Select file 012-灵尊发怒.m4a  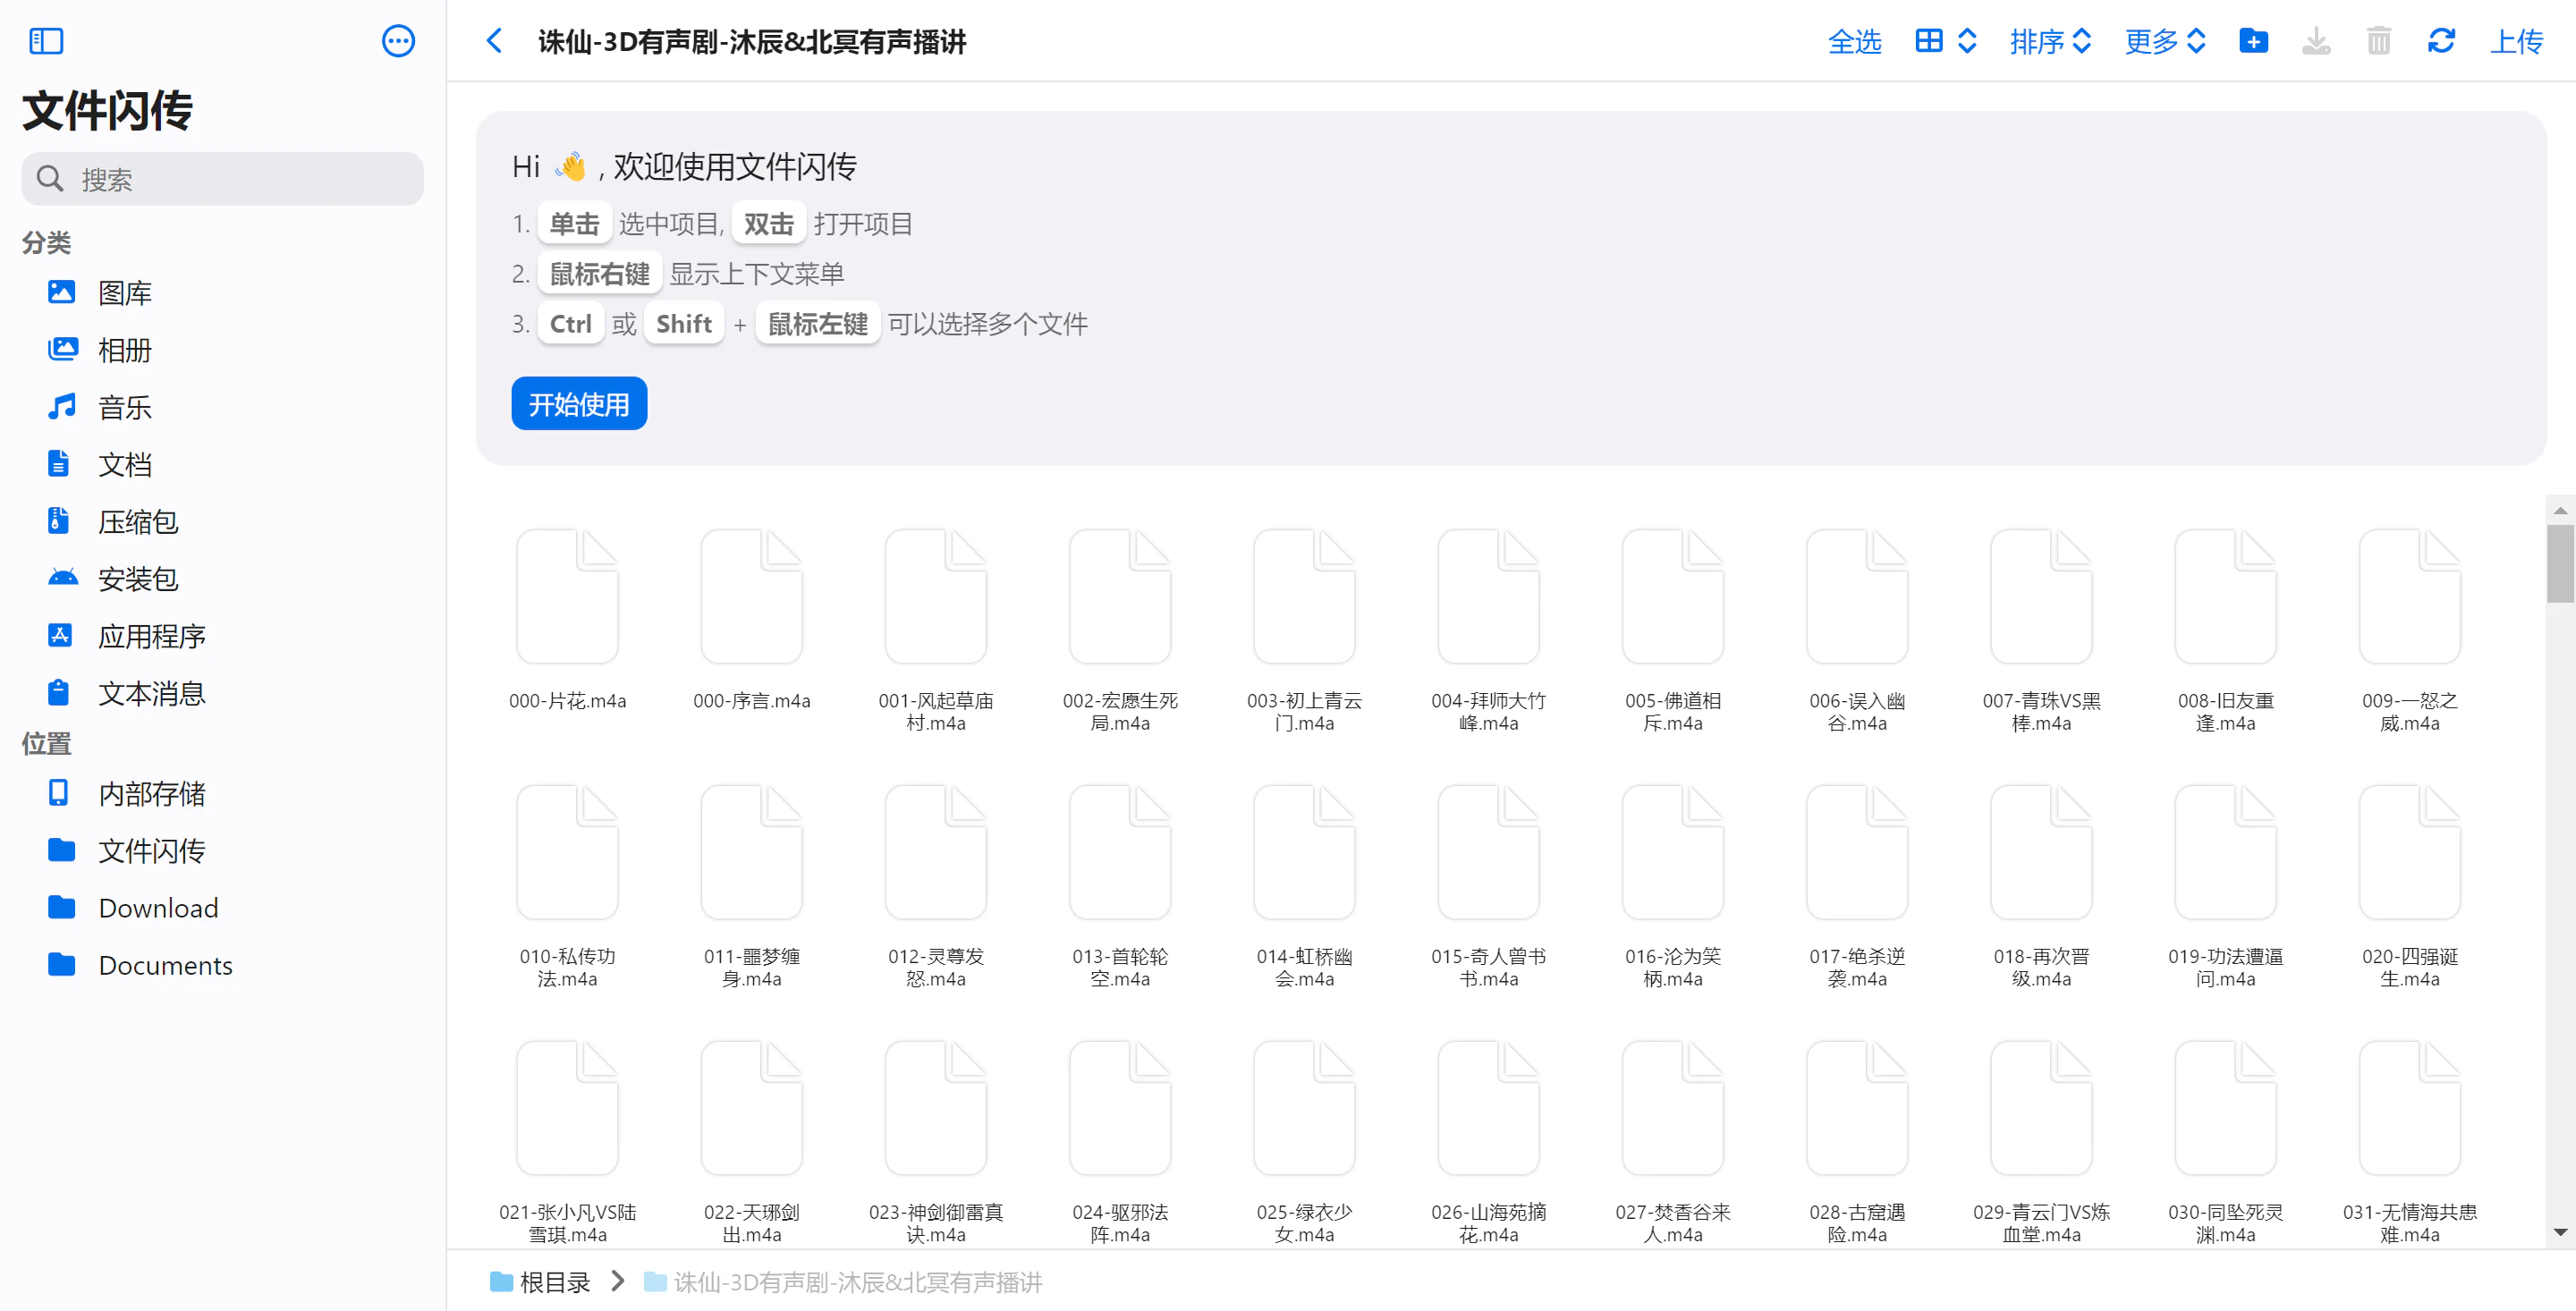(936, 886)
